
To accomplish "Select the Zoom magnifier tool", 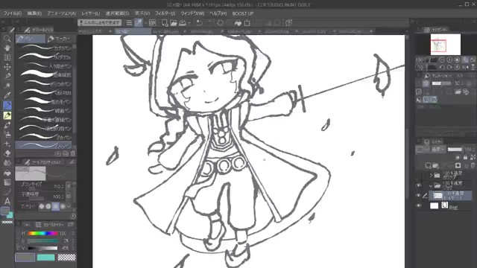I will pyautogui.click(x=7, y=39).
